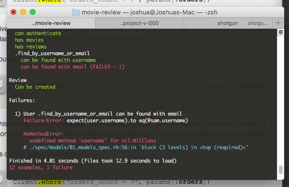The image size is (289, 187).
Task: Add a new terminal tab with plus button
Action: [278, 23]
